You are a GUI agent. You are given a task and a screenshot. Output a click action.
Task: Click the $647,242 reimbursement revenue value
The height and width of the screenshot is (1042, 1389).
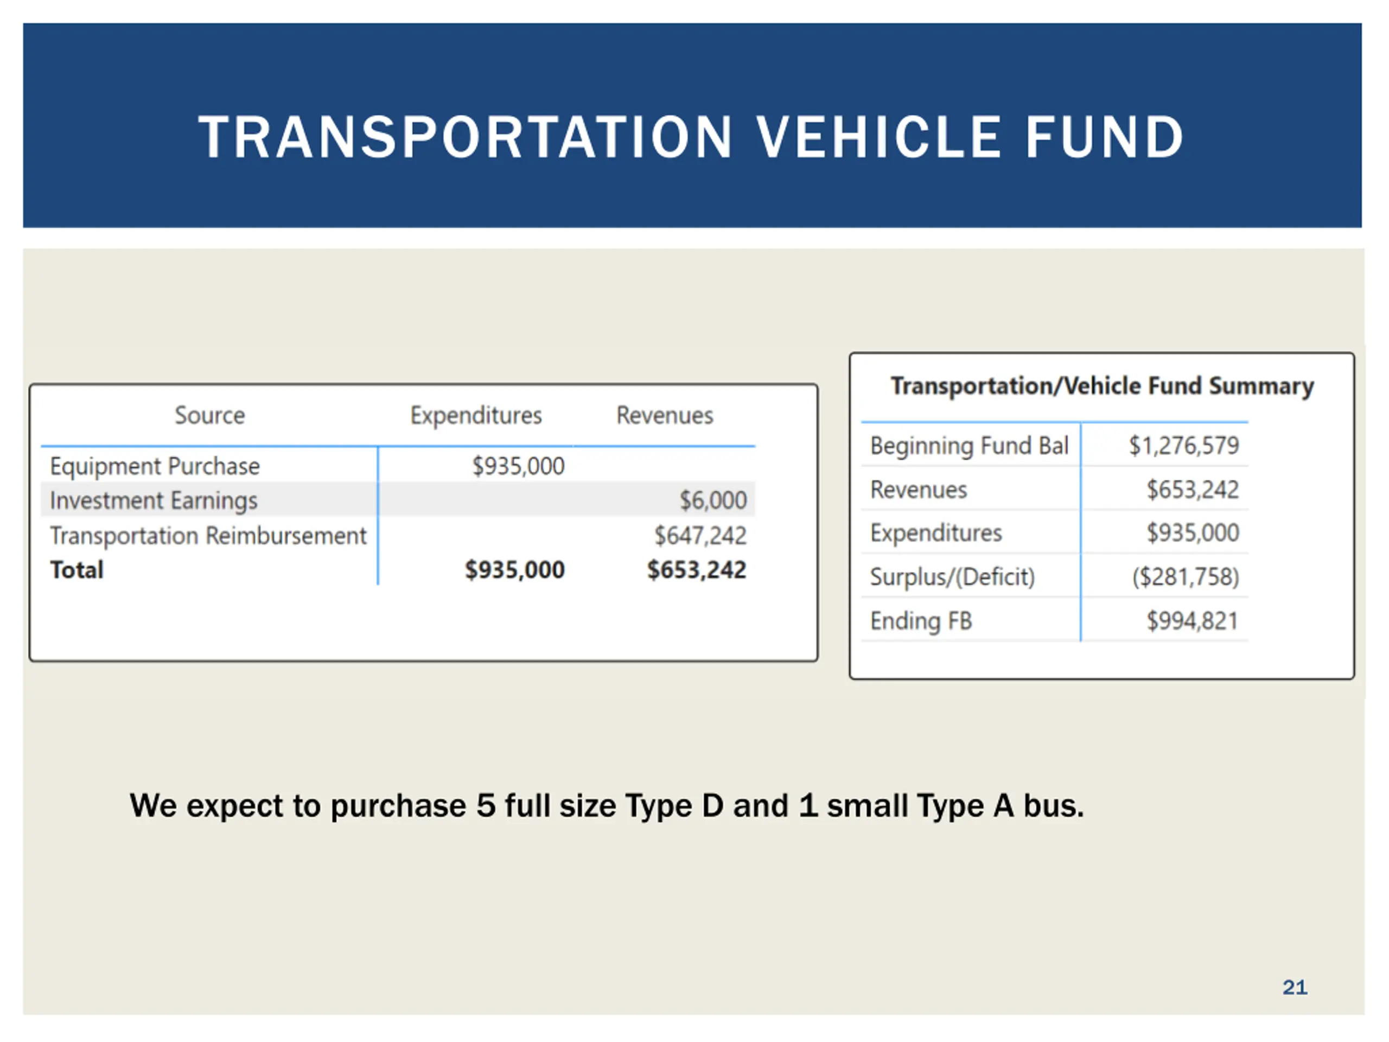[700, 535]
